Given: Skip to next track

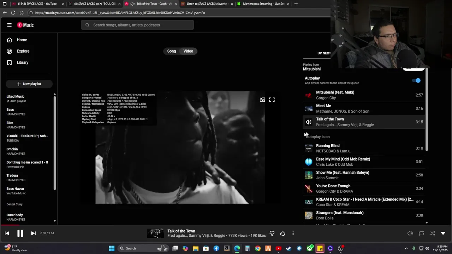Looking at the screenshot, I should click(x=33, y=233).
